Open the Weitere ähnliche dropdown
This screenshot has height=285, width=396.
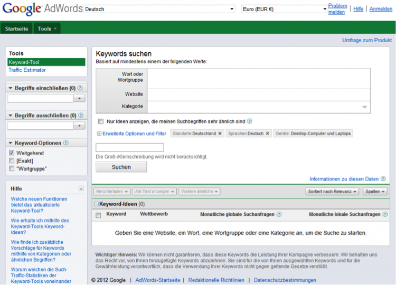point(199,192)
